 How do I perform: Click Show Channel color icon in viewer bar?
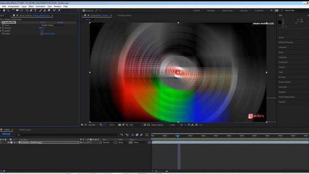tap(127, 125)
